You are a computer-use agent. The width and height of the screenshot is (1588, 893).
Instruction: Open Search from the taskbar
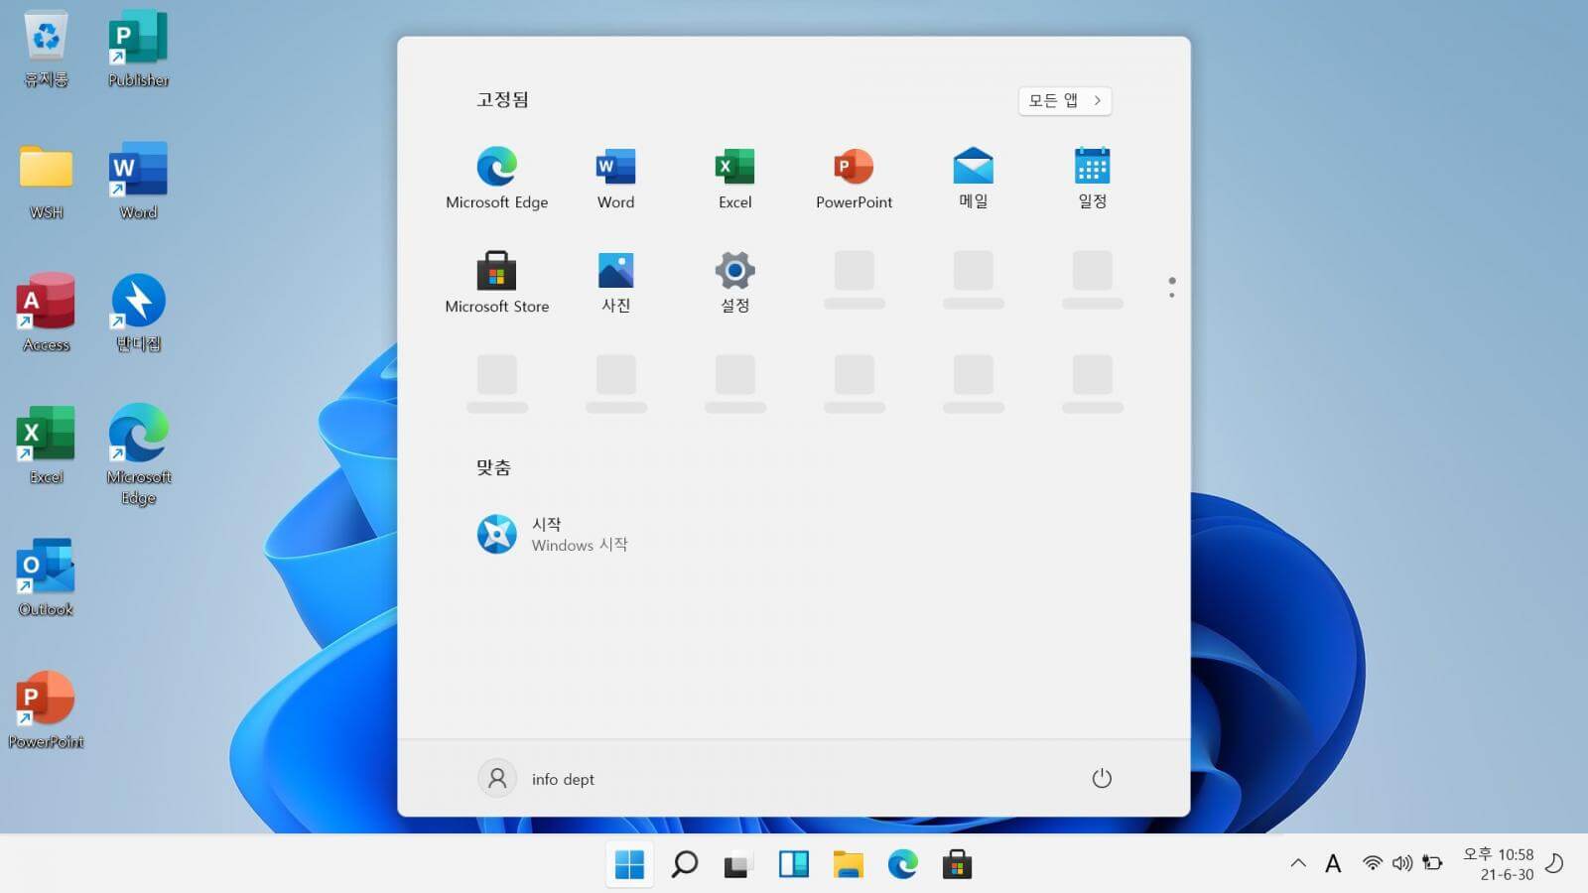click(684, 864)
